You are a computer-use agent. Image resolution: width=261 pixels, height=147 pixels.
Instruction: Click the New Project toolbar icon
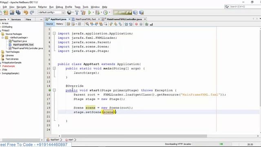tap(6, 13)
